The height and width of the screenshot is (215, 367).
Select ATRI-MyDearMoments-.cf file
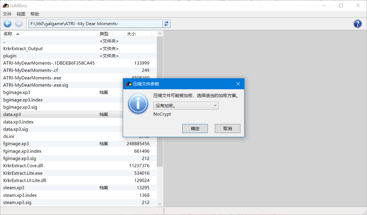tap(79, 70)
